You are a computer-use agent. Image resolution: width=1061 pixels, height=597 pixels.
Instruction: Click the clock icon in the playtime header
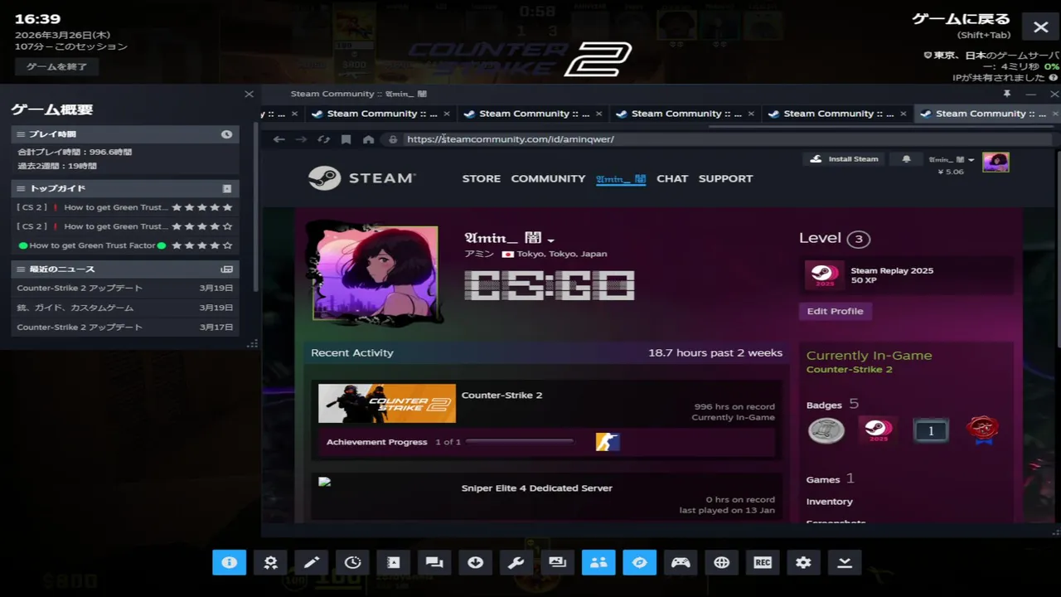point(226,134)
